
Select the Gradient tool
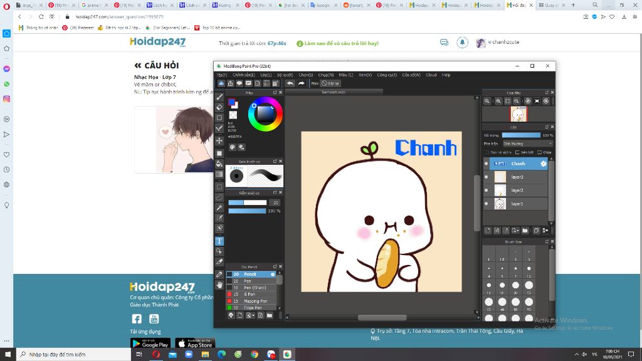click(219, 174)
